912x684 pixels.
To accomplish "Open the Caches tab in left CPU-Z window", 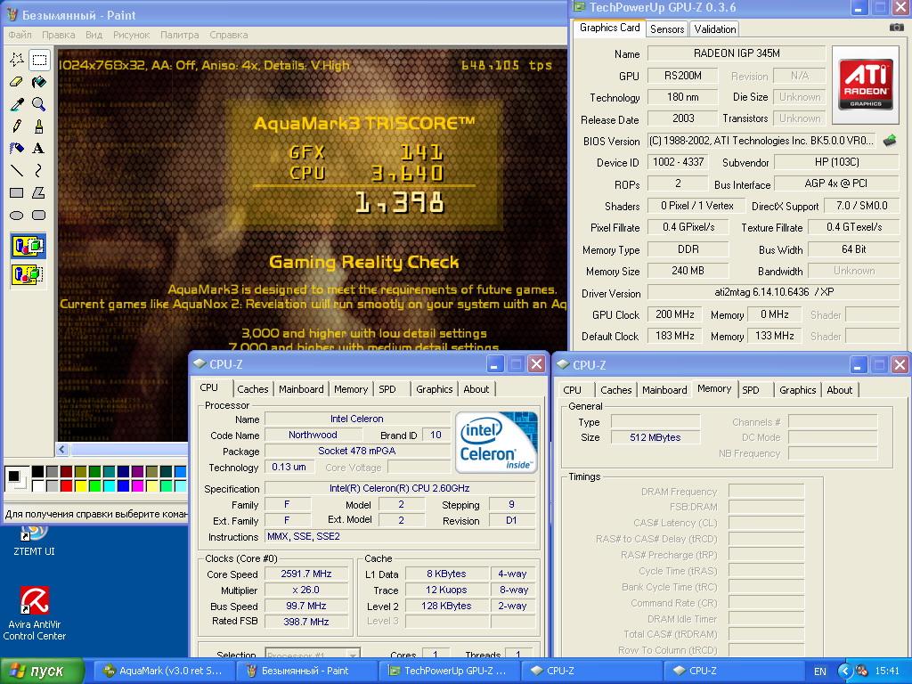I will (252, 389).
